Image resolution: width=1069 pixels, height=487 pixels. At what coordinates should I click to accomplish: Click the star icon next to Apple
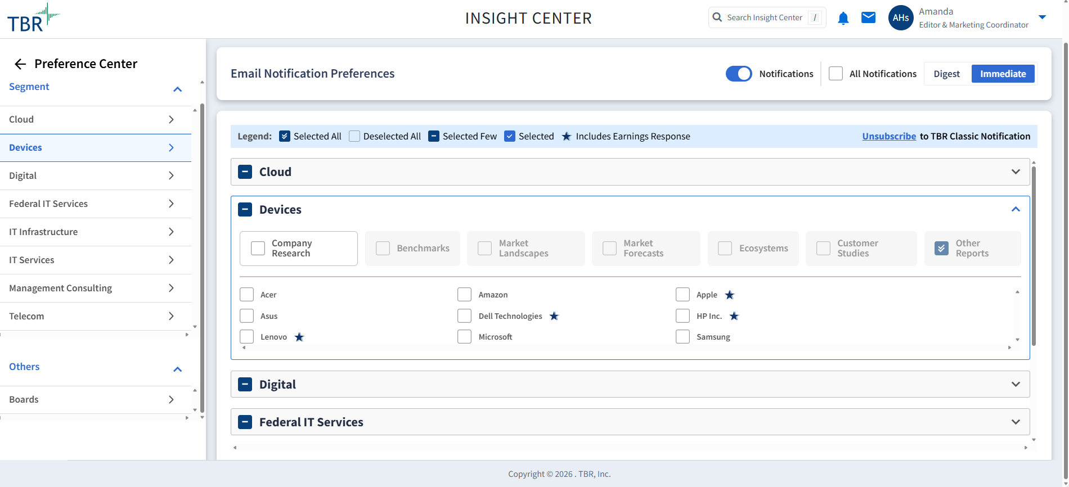pos(730,295)
